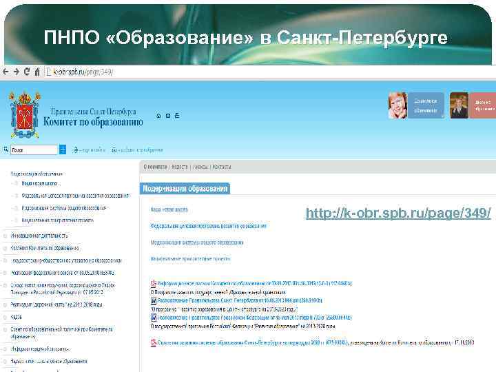Open sidebar item about Указ Президента от 07.05.2012

(x=63, y=289)
